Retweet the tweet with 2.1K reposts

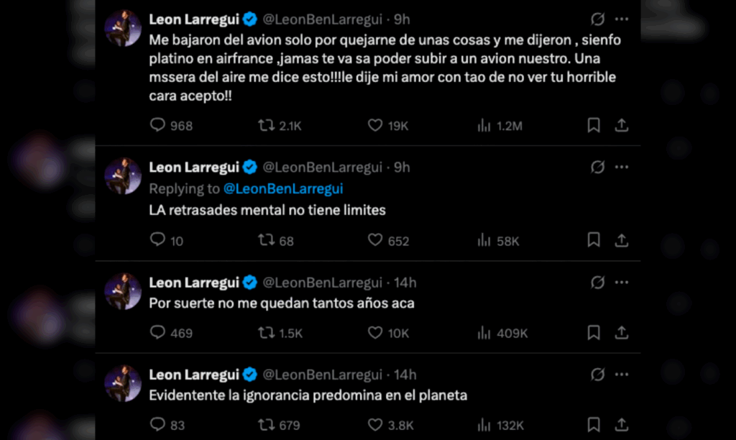coord(267,126)
